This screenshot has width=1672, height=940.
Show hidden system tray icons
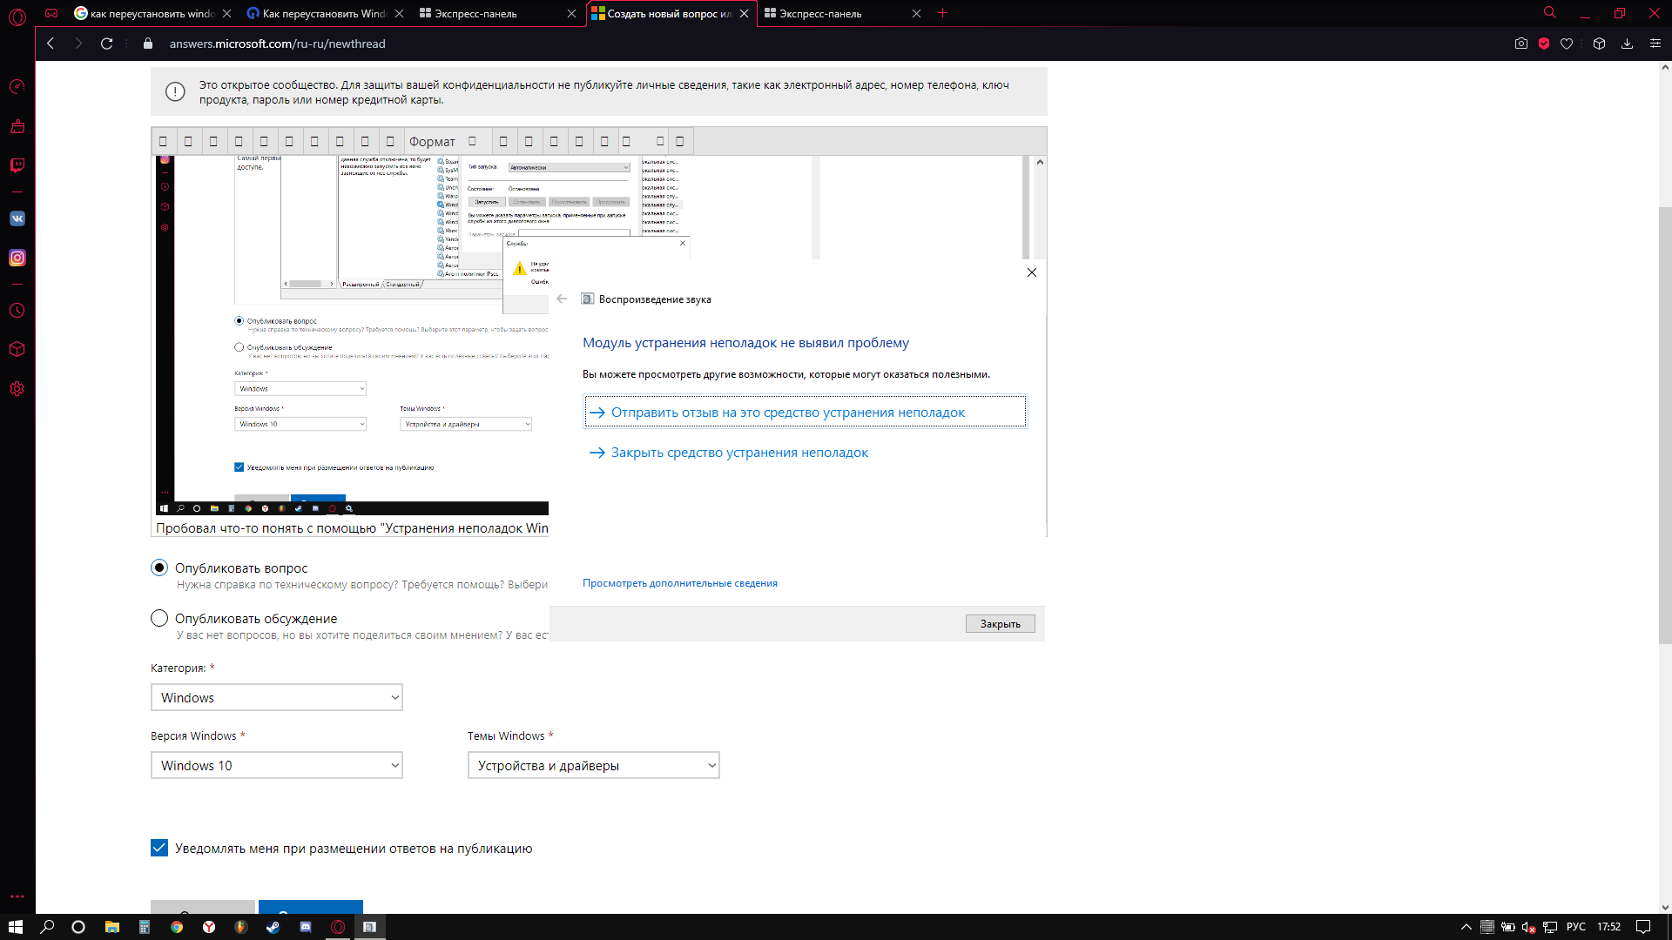tap(1466, 927)
